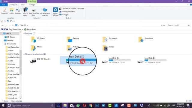Open the Access media dropdown
Image resolution: width=192 pixels, height=108 pixels.
[25, 12]
